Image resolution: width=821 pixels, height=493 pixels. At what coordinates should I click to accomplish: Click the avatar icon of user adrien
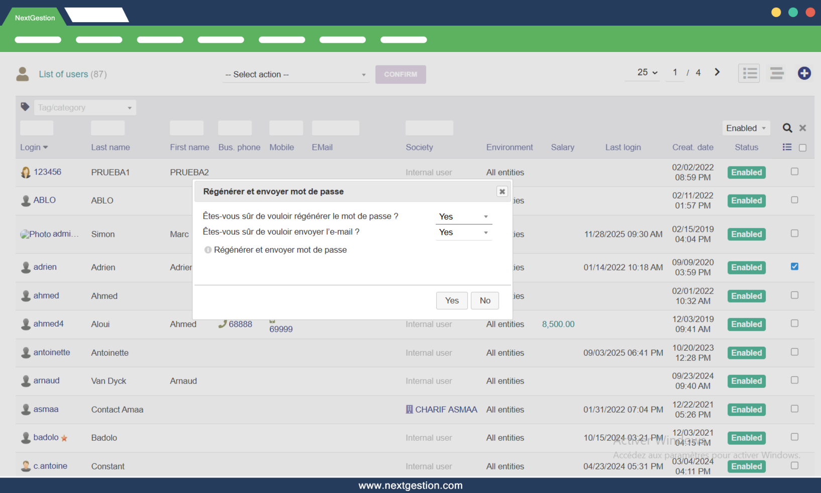click(x=26, y=267)
